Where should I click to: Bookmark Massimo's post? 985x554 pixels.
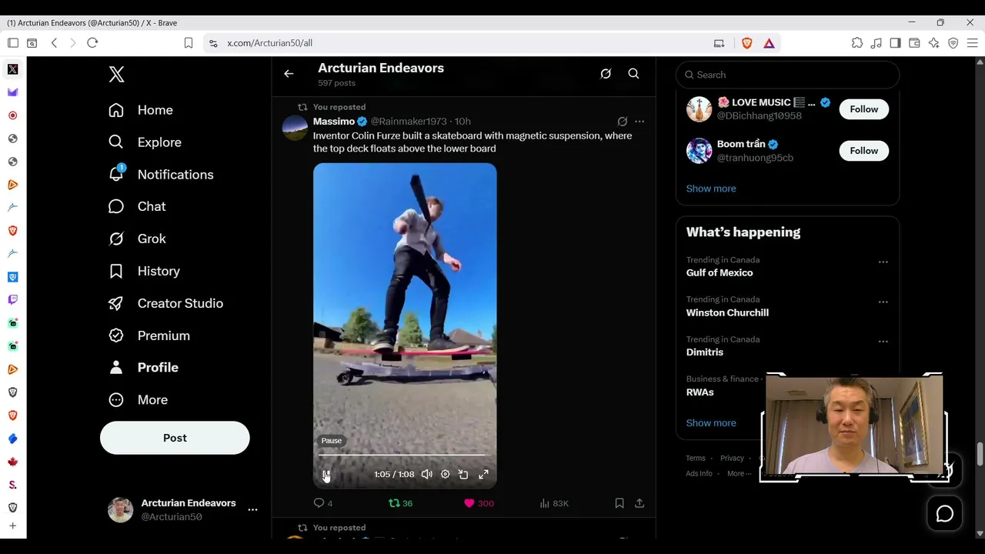coord(619,503)
